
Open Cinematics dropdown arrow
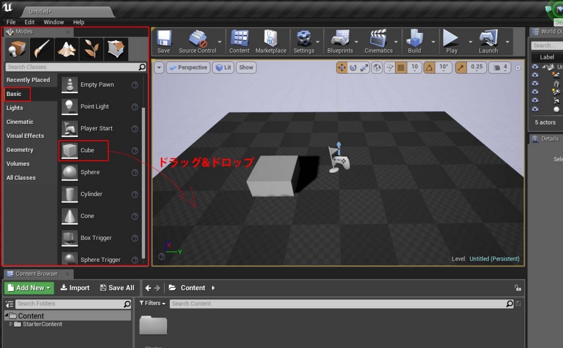396,42
